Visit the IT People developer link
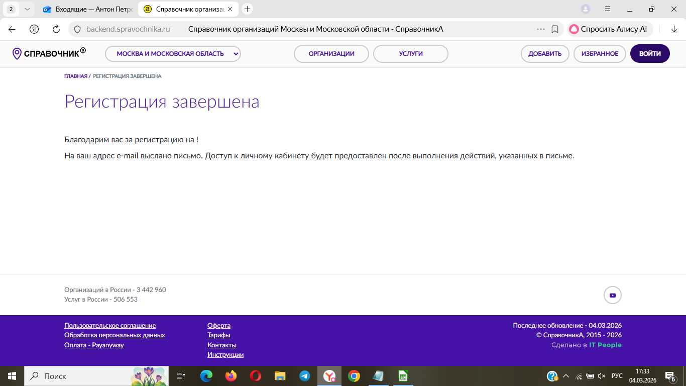Viewport: 686px width, 386px height. pos(605,345)
